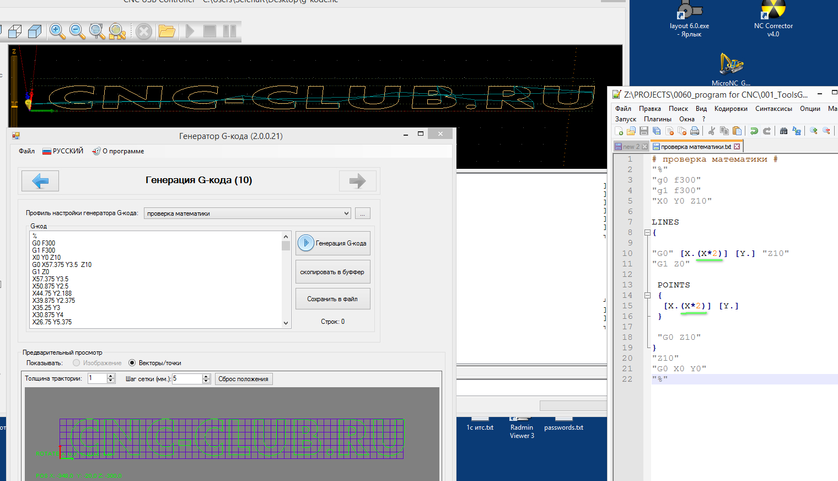
Task: Click the zoom to fit part icon
Action: pyautogui.click(x=117, y=31)
